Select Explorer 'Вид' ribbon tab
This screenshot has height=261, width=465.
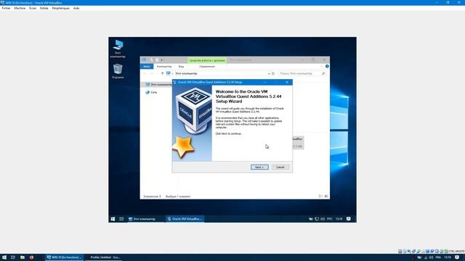click(181, 67)
